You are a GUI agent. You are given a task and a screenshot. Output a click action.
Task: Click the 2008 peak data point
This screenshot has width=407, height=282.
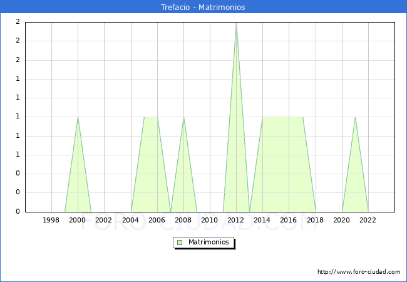(183, 117)
